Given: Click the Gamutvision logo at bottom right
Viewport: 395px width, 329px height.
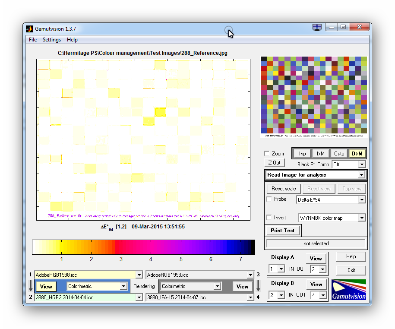Looking at the screenshot, I should tap(348, 290).
